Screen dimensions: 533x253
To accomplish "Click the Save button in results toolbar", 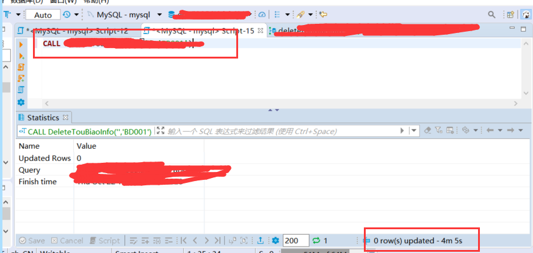I will point(32,241).
